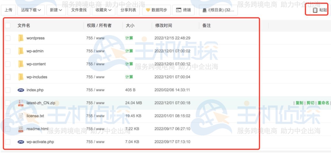Click 计算 for the wp-admin folder
The image size is (331, 153).
[x=129, y=51]
